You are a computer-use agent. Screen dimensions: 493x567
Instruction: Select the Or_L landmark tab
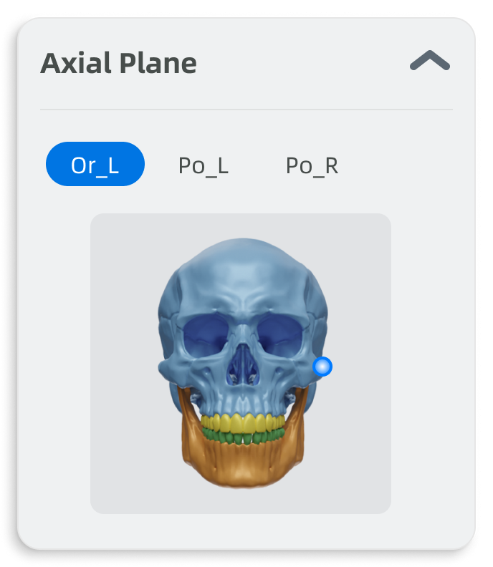point(95,165)
